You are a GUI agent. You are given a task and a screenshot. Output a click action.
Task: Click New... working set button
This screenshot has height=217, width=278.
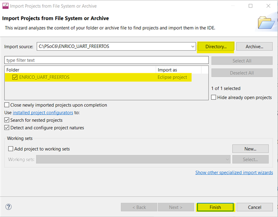coord(250,149)
